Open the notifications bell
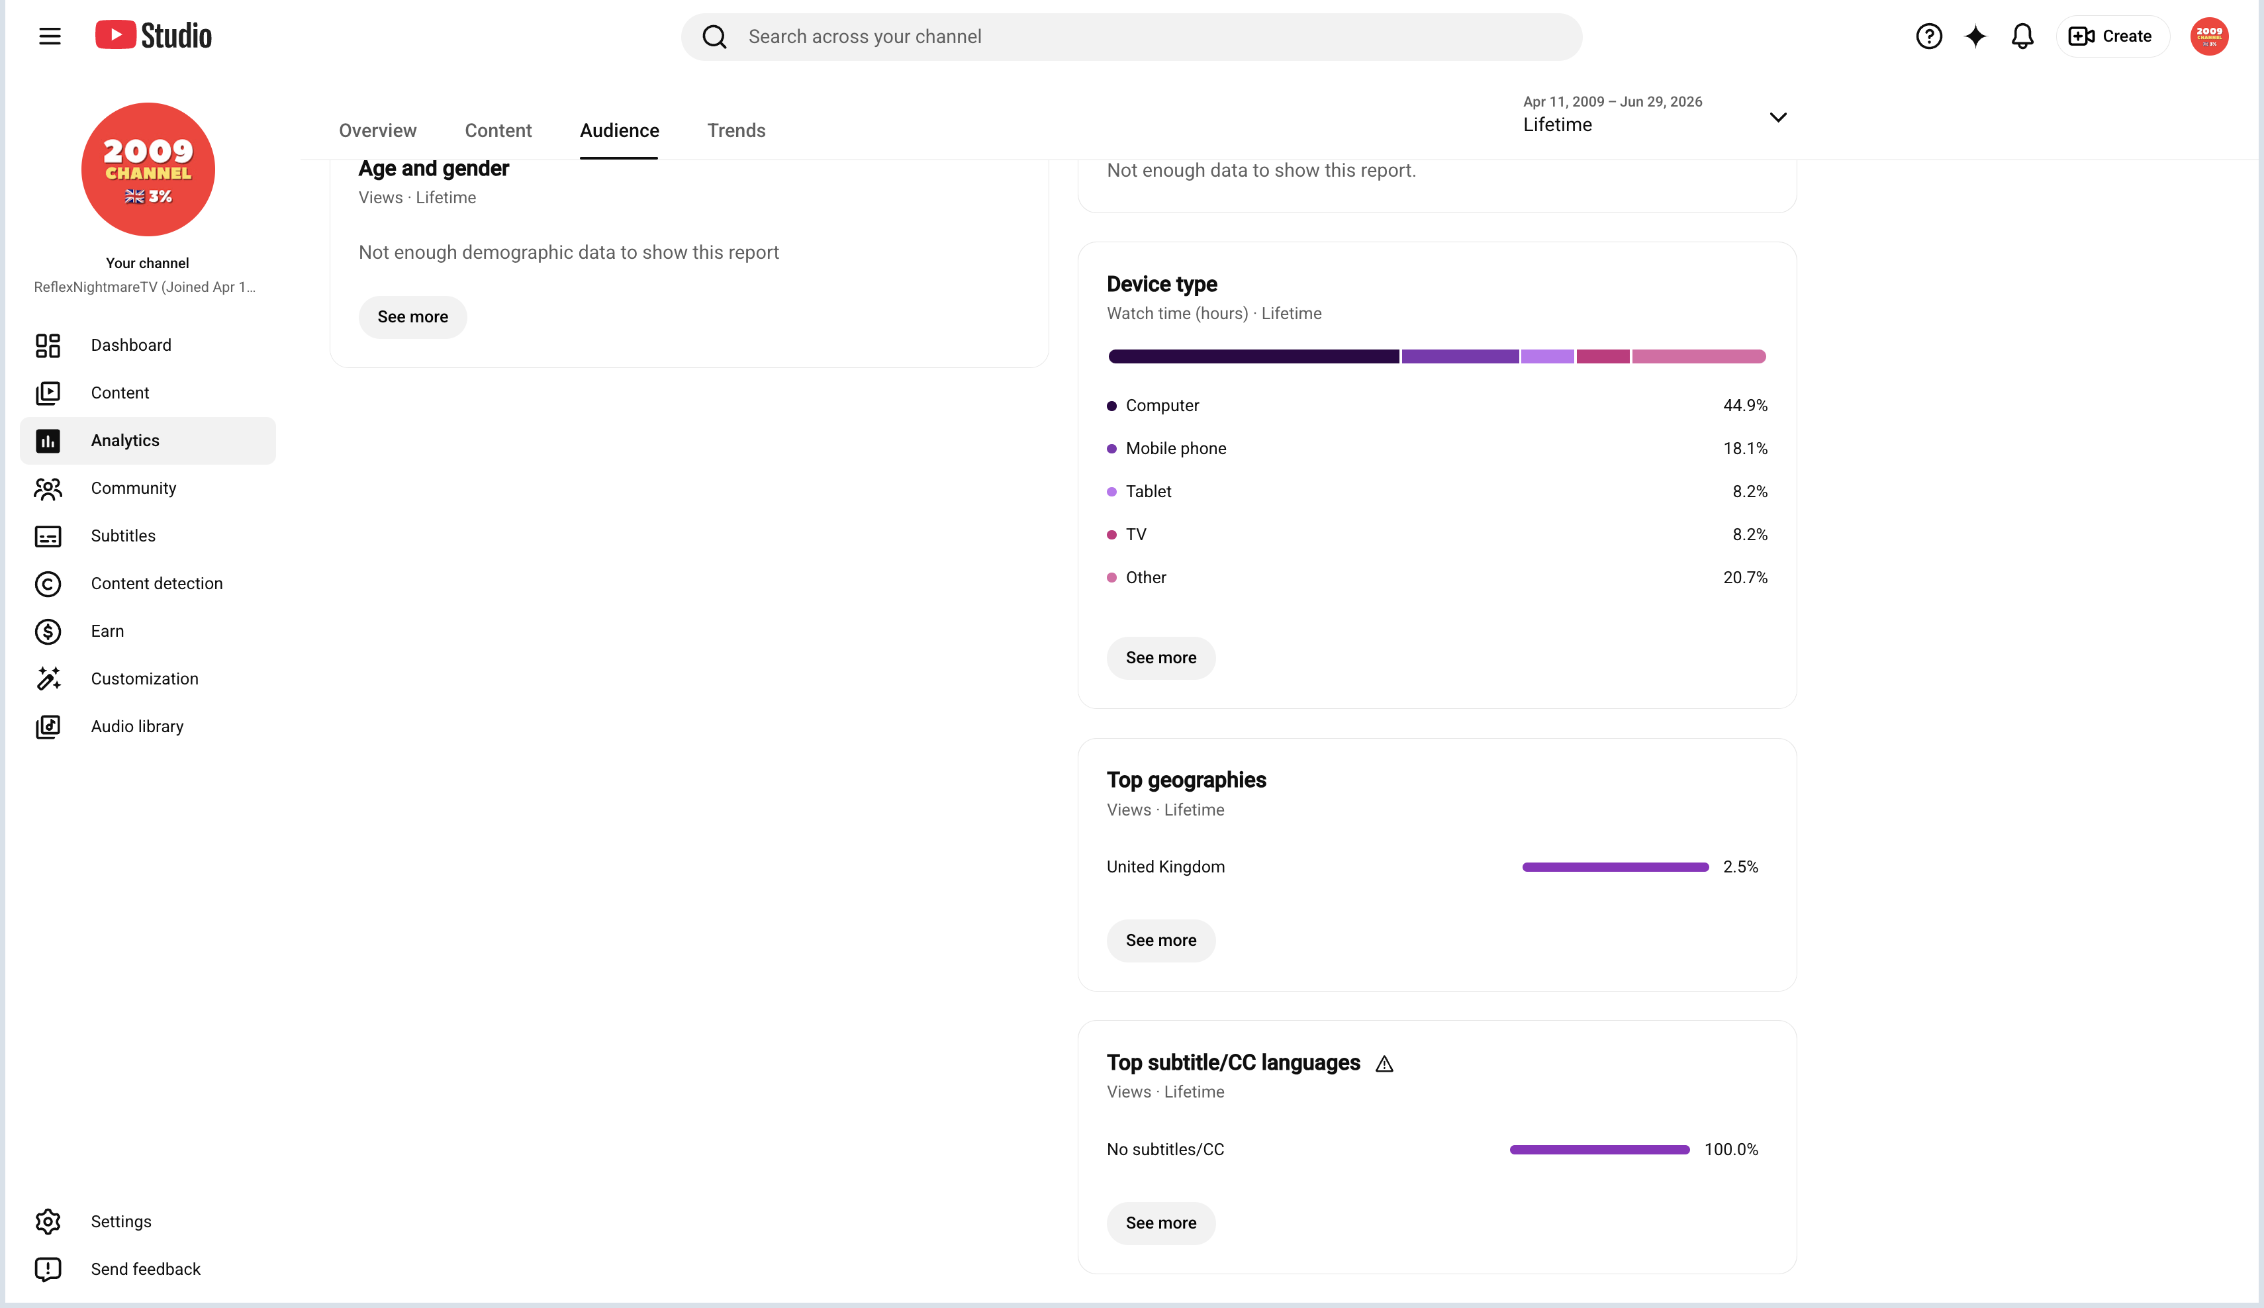Viewport: 2264px width, 1308px height. (2022, 36)
